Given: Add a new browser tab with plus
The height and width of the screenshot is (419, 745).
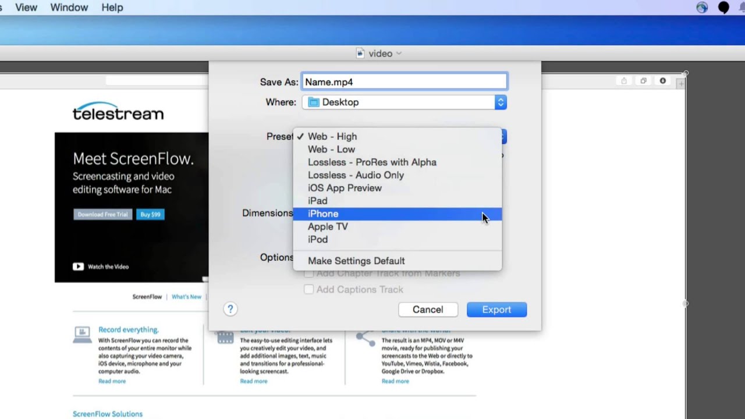Looking at the screenshot, I should 680,84.
